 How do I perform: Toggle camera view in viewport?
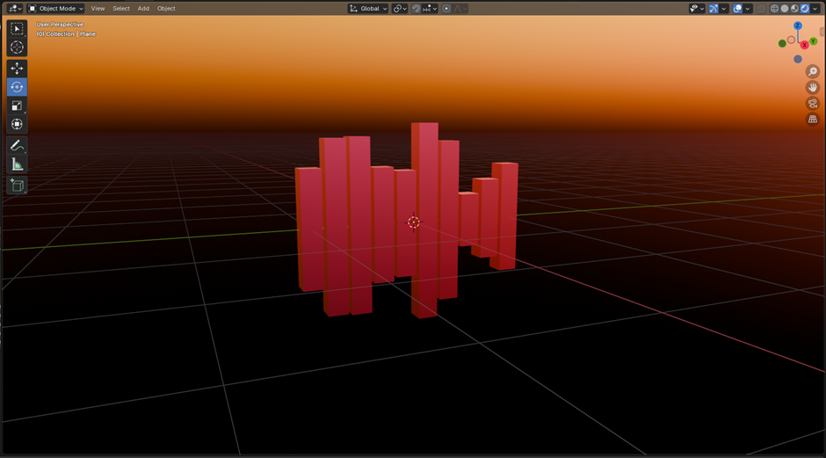[813, 103]
